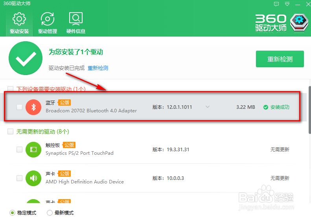Switch to the 驱动管理 tab
Viewport: 311px width, 218px height.
[x=48, y=23]
